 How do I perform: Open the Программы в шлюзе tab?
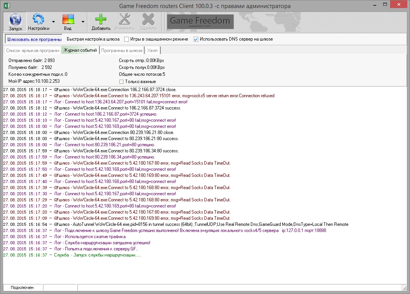(x=122, y=51)
